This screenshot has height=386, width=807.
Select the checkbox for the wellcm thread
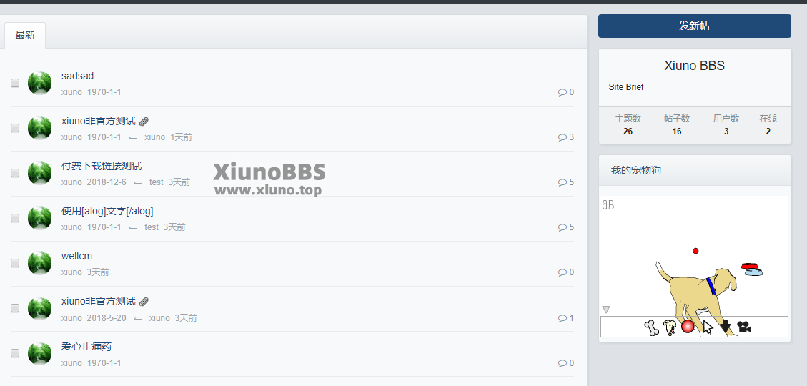(15, 263)
